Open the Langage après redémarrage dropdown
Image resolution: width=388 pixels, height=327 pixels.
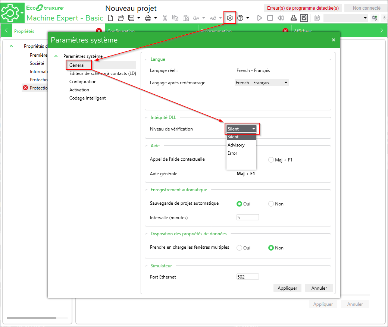pyautogui.click(x=262, y=83)
